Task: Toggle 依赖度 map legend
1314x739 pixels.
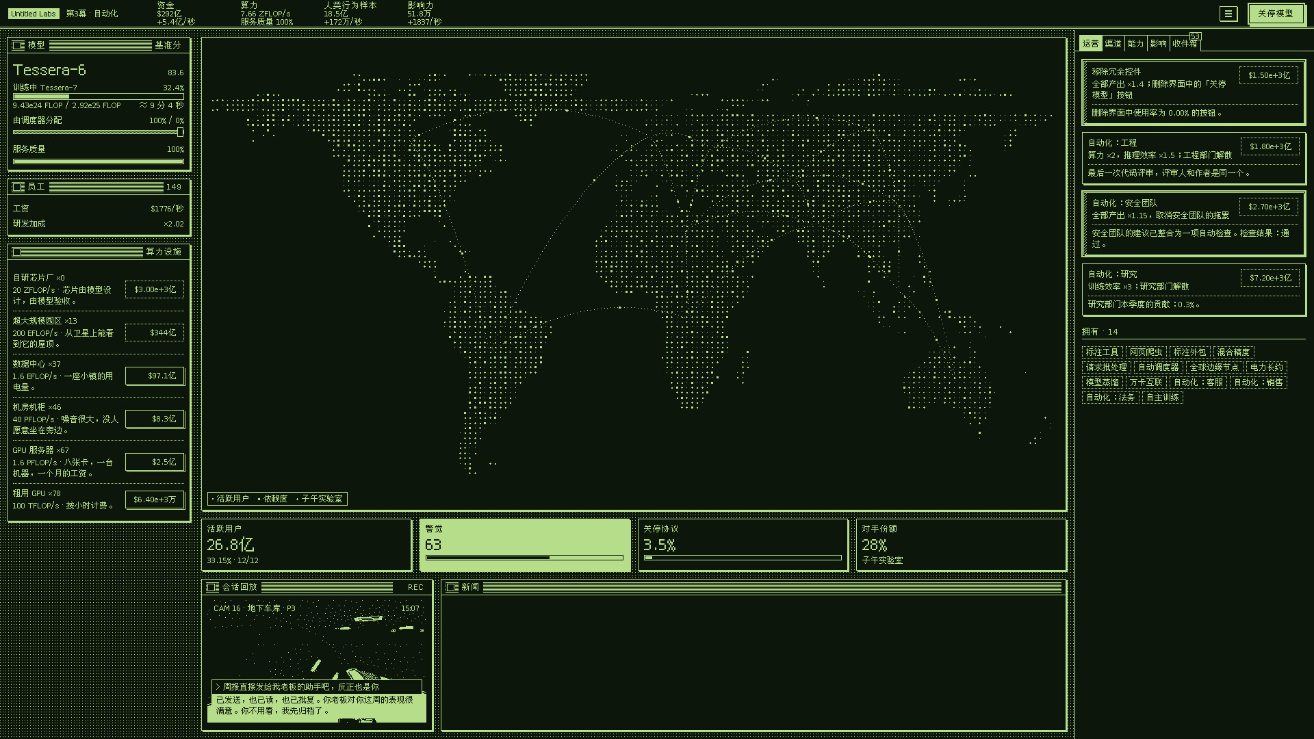Action: click(x=273, y=499)
